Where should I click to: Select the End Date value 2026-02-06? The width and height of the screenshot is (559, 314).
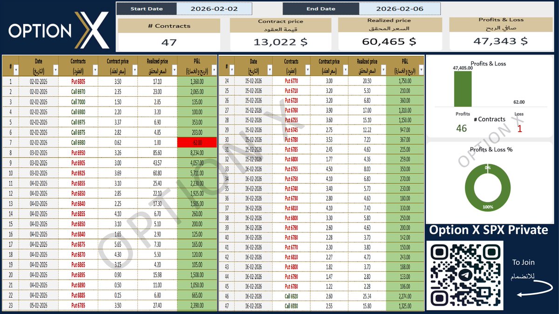[400, 9]
